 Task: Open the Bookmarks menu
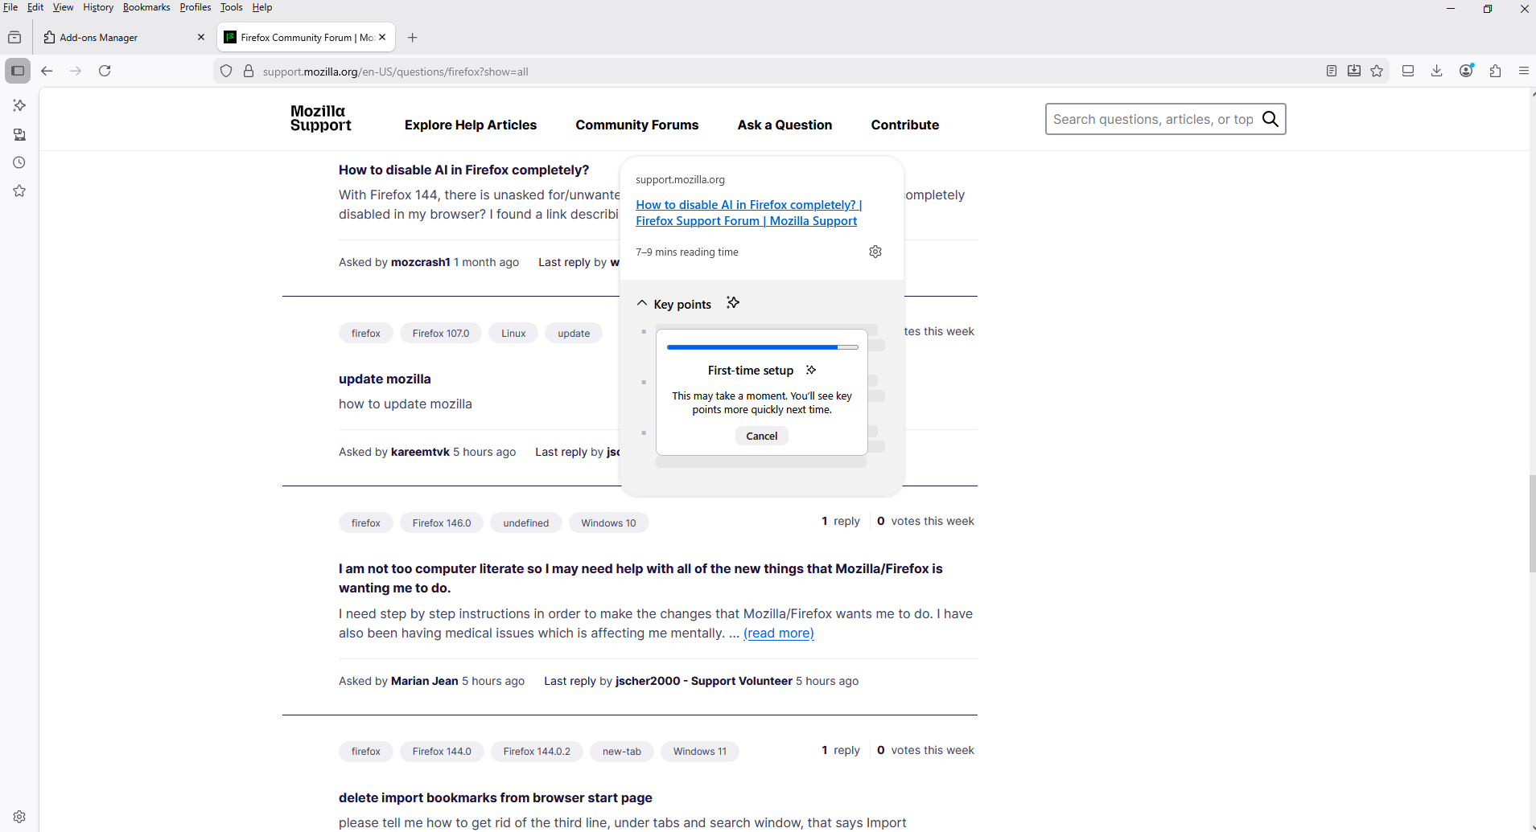pos(146,7)
